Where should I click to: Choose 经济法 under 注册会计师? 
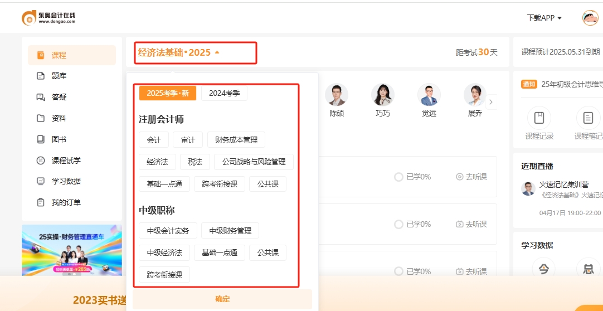[157, 162]
